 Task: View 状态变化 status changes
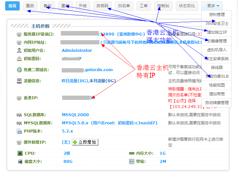coord(187,6)
